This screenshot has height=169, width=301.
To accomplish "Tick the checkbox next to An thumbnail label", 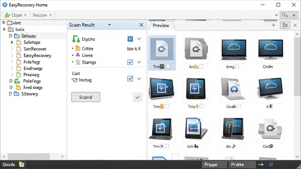I will (201, 66).
